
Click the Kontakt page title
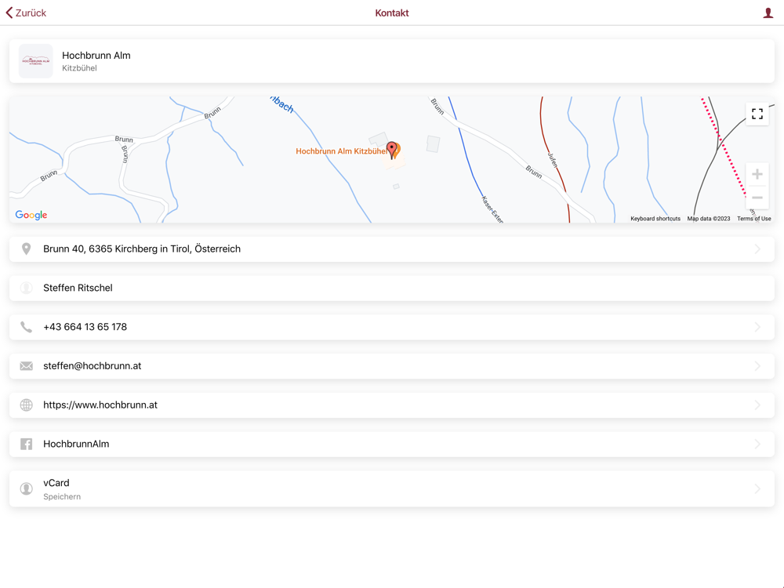(392, 13)
